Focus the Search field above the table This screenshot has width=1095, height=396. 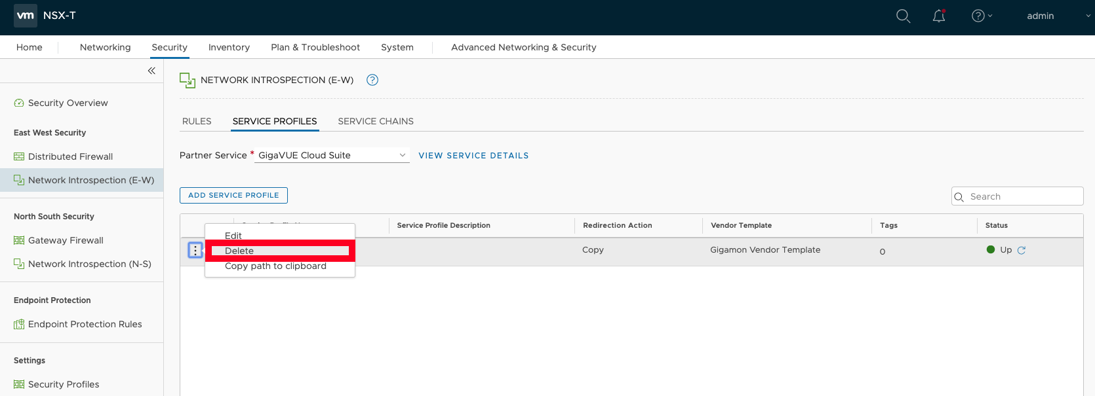coord(1017,196)
